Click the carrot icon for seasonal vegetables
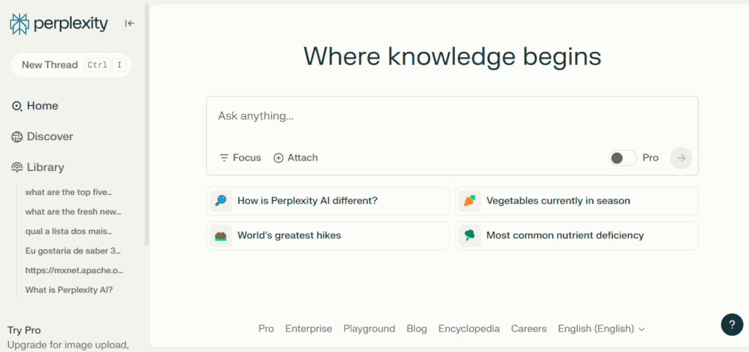This screenshot has width=749, height=352. point(470,201)
